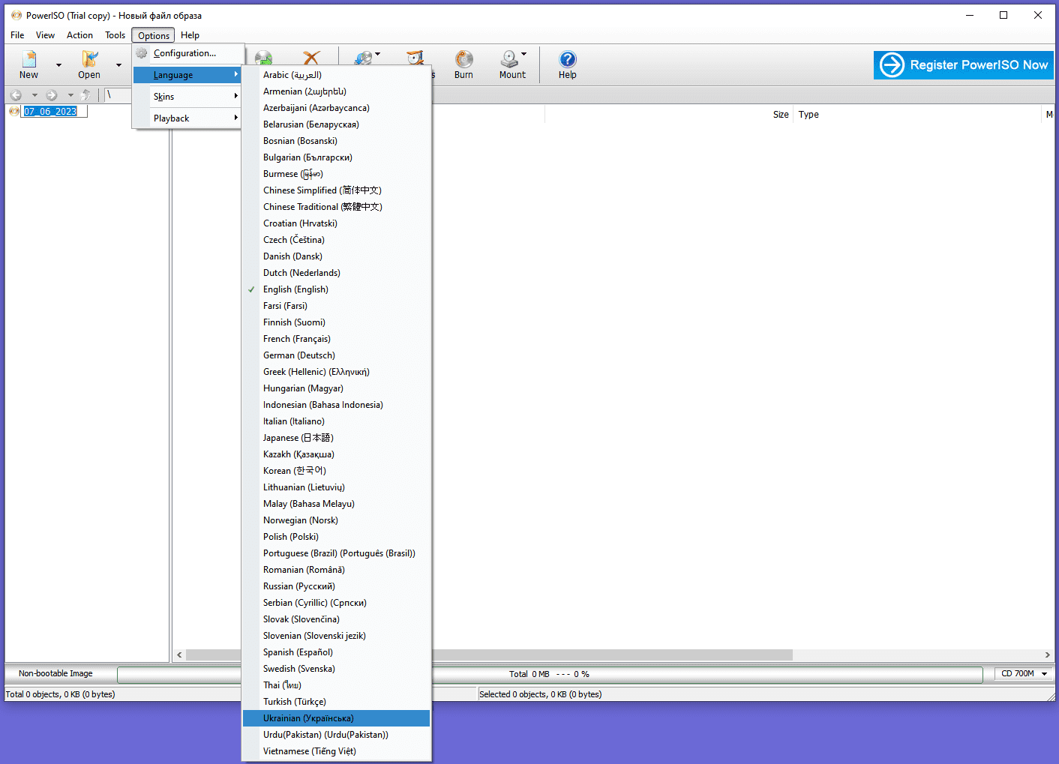Open the Language submenu entry
Screen dimensions: 1059x764
click(187, 75)
